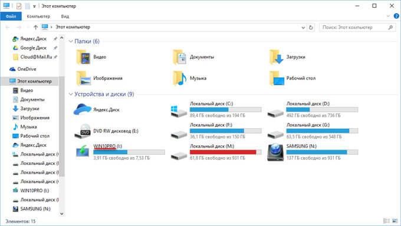
Task: Expand the ribbon with the chevron
Action: click(388, 16)
